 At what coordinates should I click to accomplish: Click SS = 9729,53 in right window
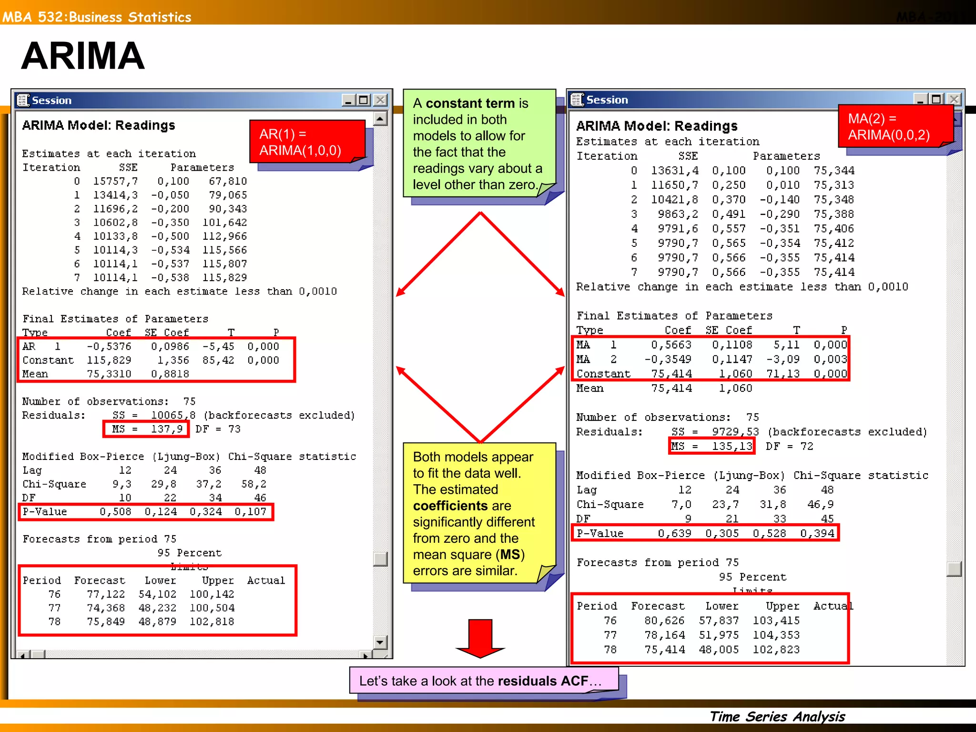click(715, 432)
